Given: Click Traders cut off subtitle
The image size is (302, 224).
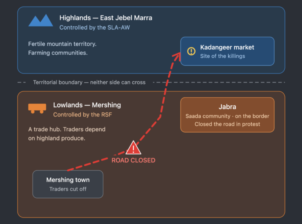Looking at the screenshot, I should [x=68, y=189].
